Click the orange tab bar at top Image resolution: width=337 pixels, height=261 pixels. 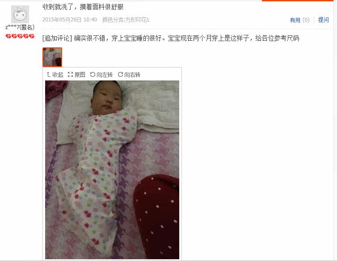(298, 0)
